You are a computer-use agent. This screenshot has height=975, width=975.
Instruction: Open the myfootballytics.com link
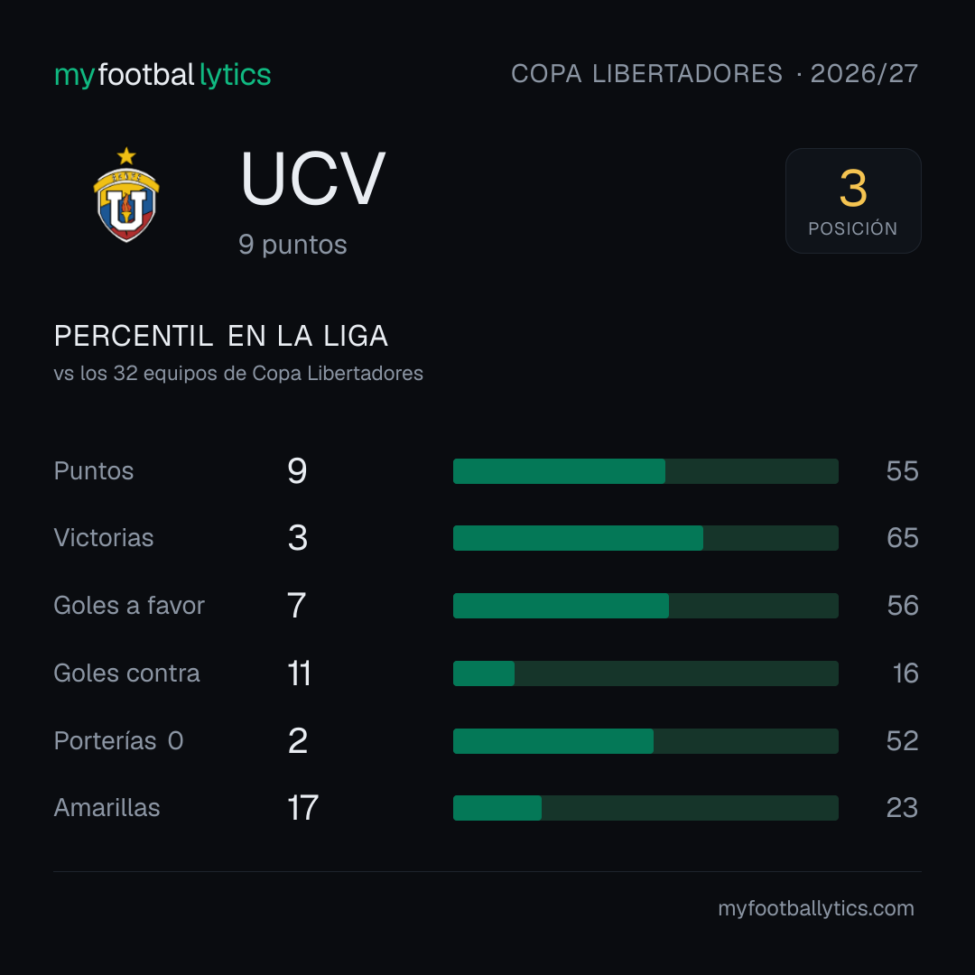816,908
